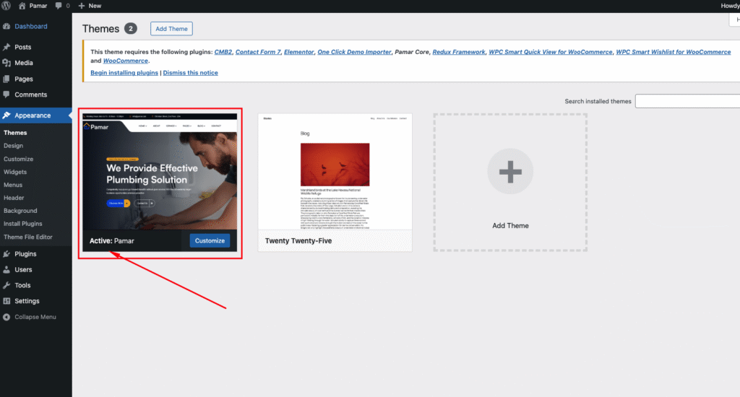740x397 pixels.
Task: Open the Widgets submenu item
Action: coord(15,172)
